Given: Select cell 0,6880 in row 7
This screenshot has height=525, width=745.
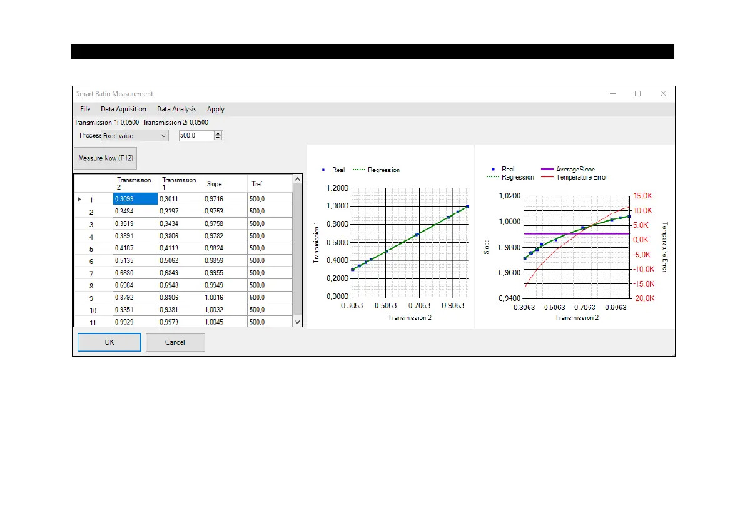Looking at the screenshot, I should point(135,273).
